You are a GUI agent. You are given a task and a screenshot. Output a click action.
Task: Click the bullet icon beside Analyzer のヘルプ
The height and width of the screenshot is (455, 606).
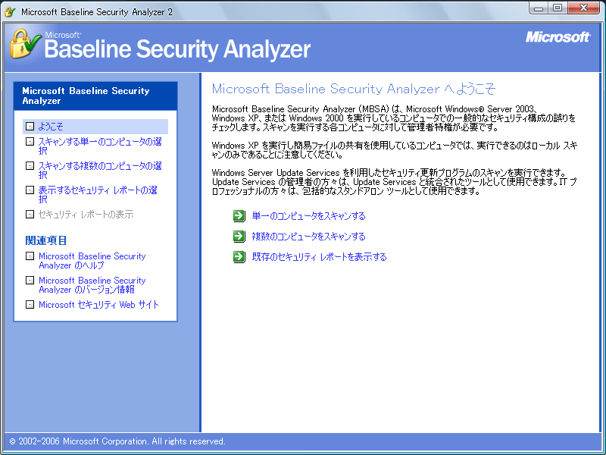[x=30, y=256]
